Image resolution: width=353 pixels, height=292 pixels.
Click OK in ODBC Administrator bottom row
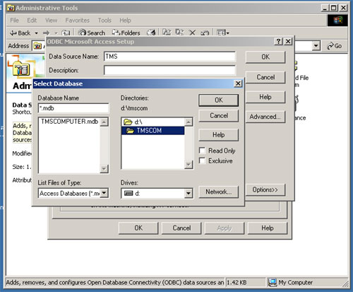point(138,228)
